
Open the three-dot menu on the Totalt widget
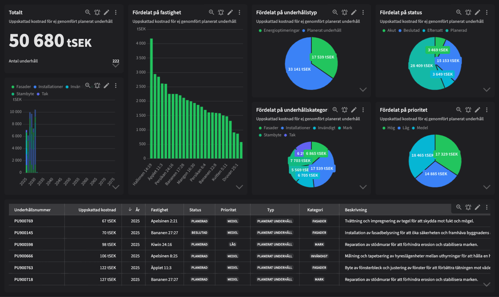tap(115, 12)
